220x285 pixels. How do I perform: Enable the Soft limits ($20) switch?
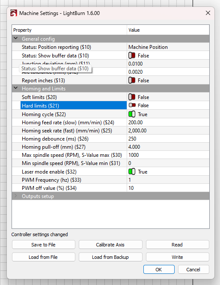point(132,97)
